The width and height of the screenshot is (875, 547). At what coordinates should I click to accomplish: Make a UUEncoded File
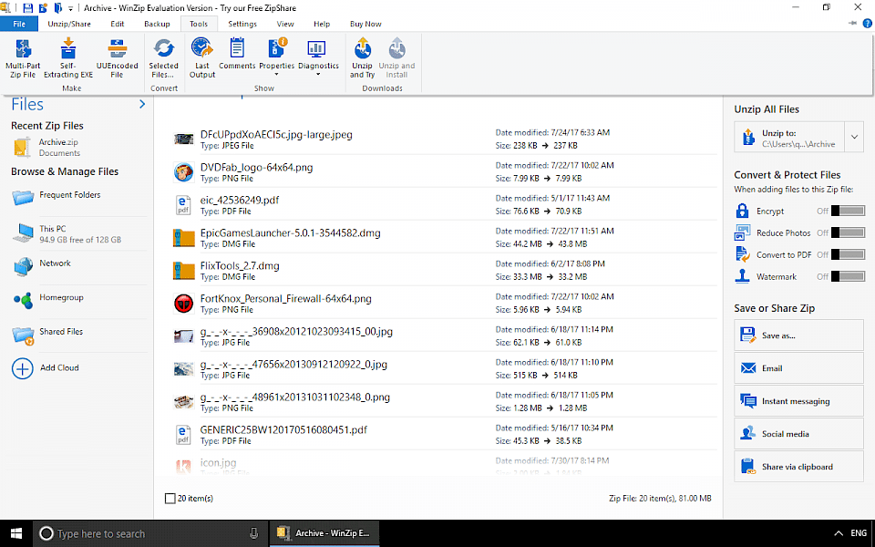pyautogui.click(x=118, y=58)
